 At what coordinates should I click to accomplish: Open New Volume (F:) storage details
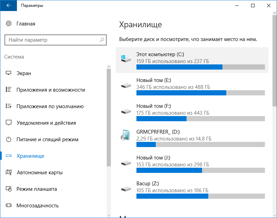click(x=192, y=112)
